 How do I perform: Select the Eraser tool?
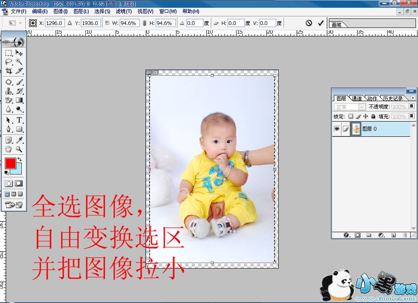[9, 100]
